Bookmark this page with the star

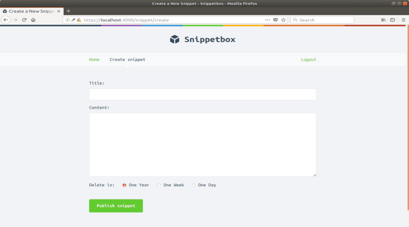pos(284,20)
